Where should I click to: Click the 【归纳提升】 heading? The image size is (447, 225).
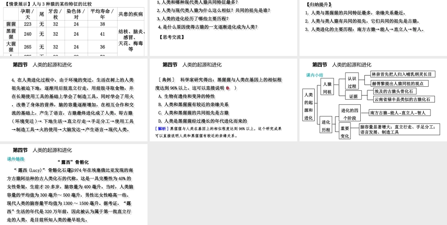coord(319,4)
